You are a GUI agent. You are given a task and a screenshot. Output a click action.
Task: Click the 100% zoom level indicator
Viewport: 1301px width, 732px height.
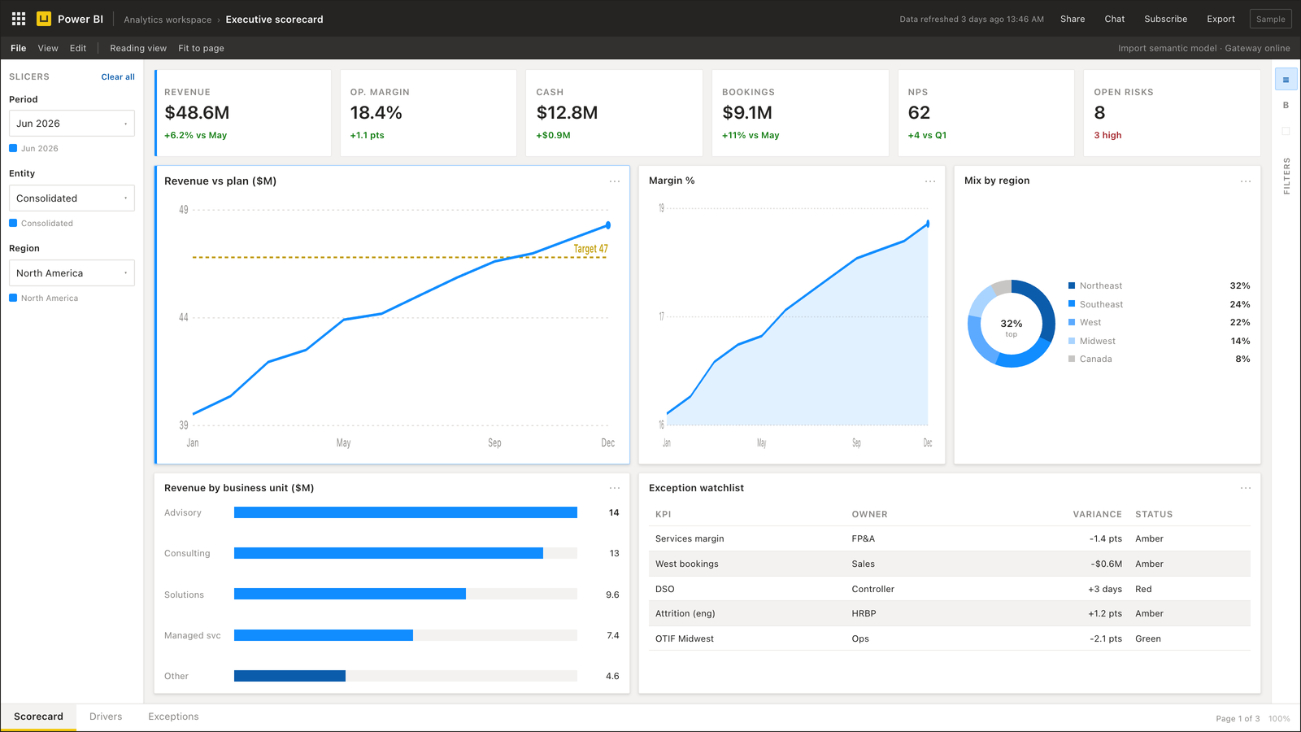1279,718
